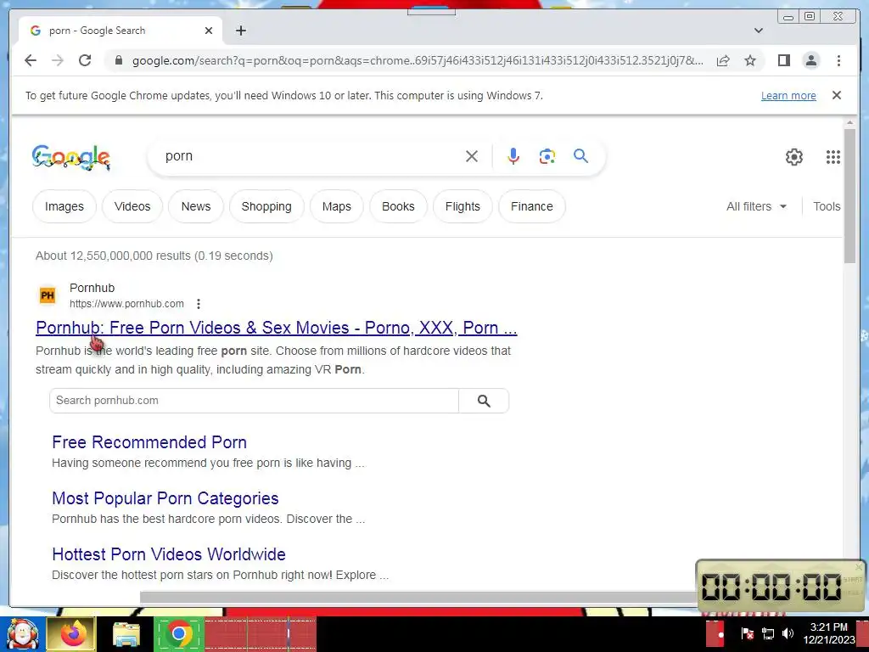Switch to News results
The image size is (869, 652).
point(196,206)
